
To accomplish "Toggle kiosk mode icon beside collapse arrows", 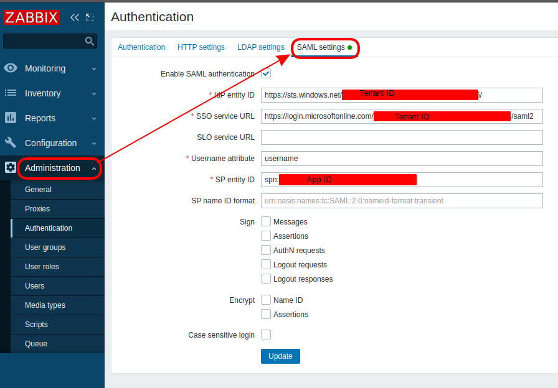I will [x=90, y=17].
